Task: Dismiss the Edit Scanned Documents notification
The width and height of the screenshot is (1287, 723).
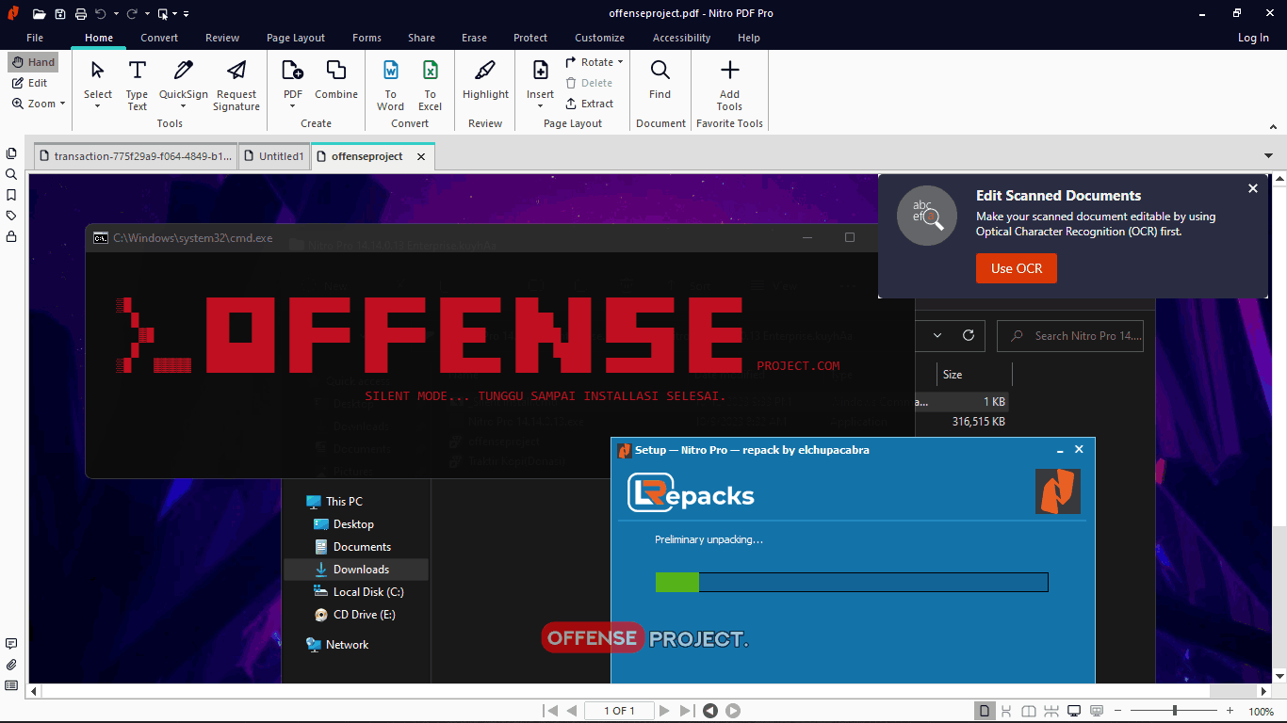Action: point(1253,188)
